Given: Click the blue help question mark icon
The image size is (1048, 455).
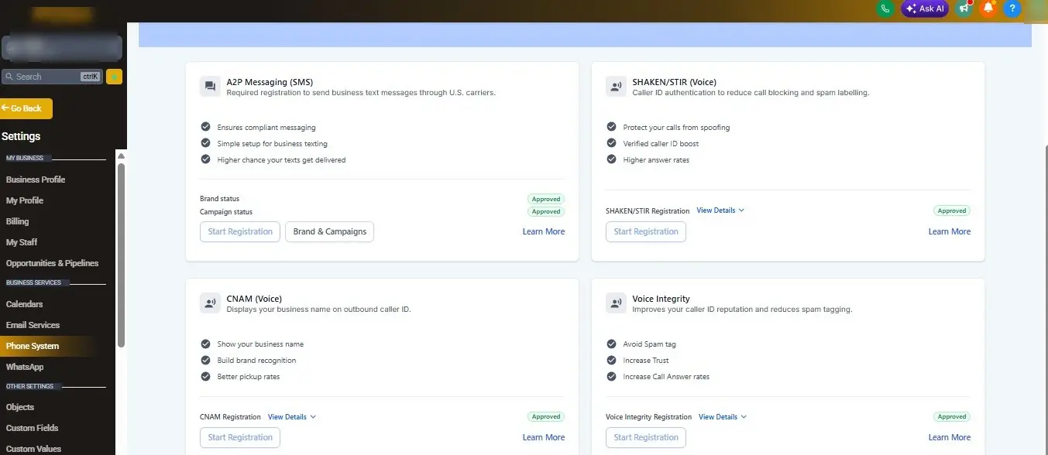Looking at the screenshot, I should [1012, 9].
